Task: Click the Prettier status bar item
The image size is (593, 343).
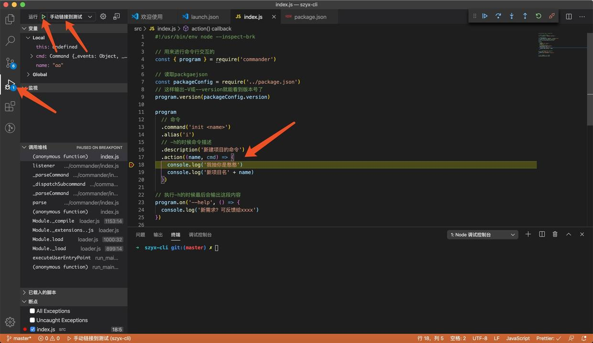Action: 549,338
